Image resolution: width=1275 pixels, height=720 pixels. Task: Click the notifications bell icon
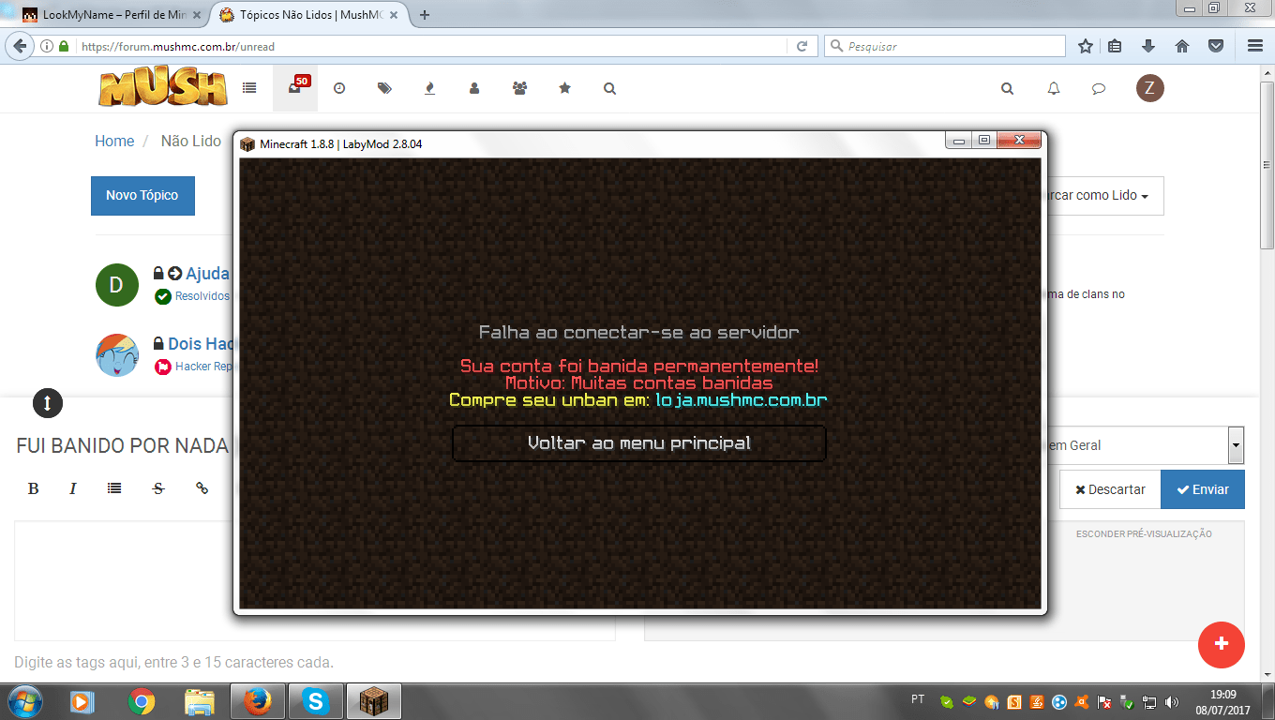pyautogui.click(x=1054, y=89)
